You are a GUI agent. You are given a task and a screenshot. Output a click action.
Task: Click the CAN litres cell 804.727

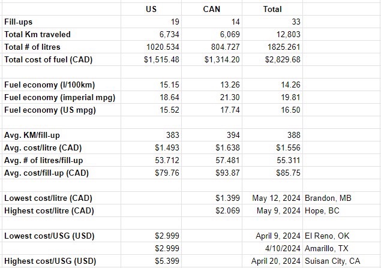[x=212, y=47]
